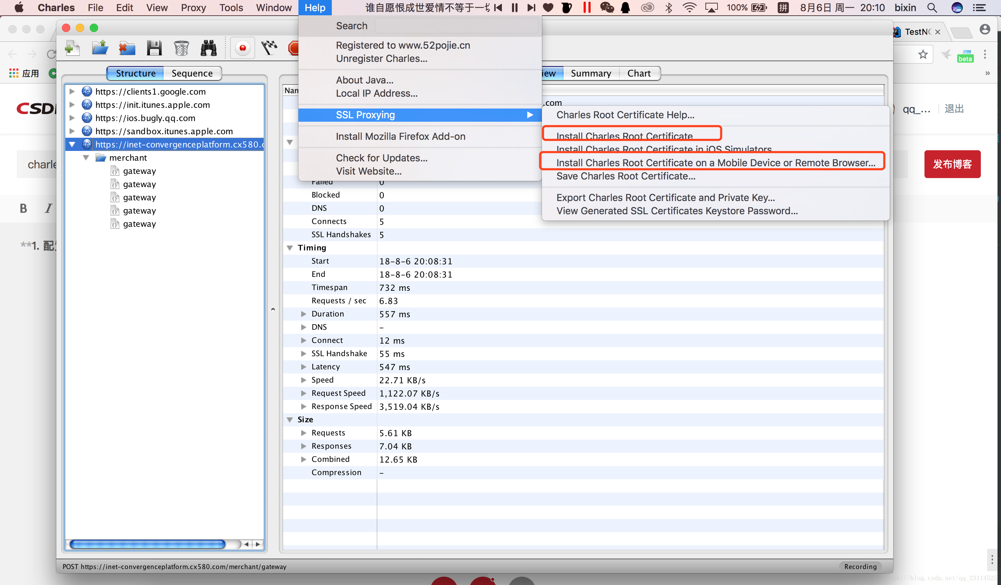This screenshot has width=1001, height=585.
Task: Expand the Duration row
Action: pos(304,314)
